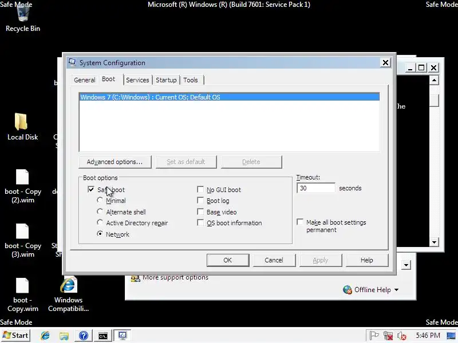Select the Alternate shell radio option
458x343 pixels.
pyautogui.click(x=100, y=212)
